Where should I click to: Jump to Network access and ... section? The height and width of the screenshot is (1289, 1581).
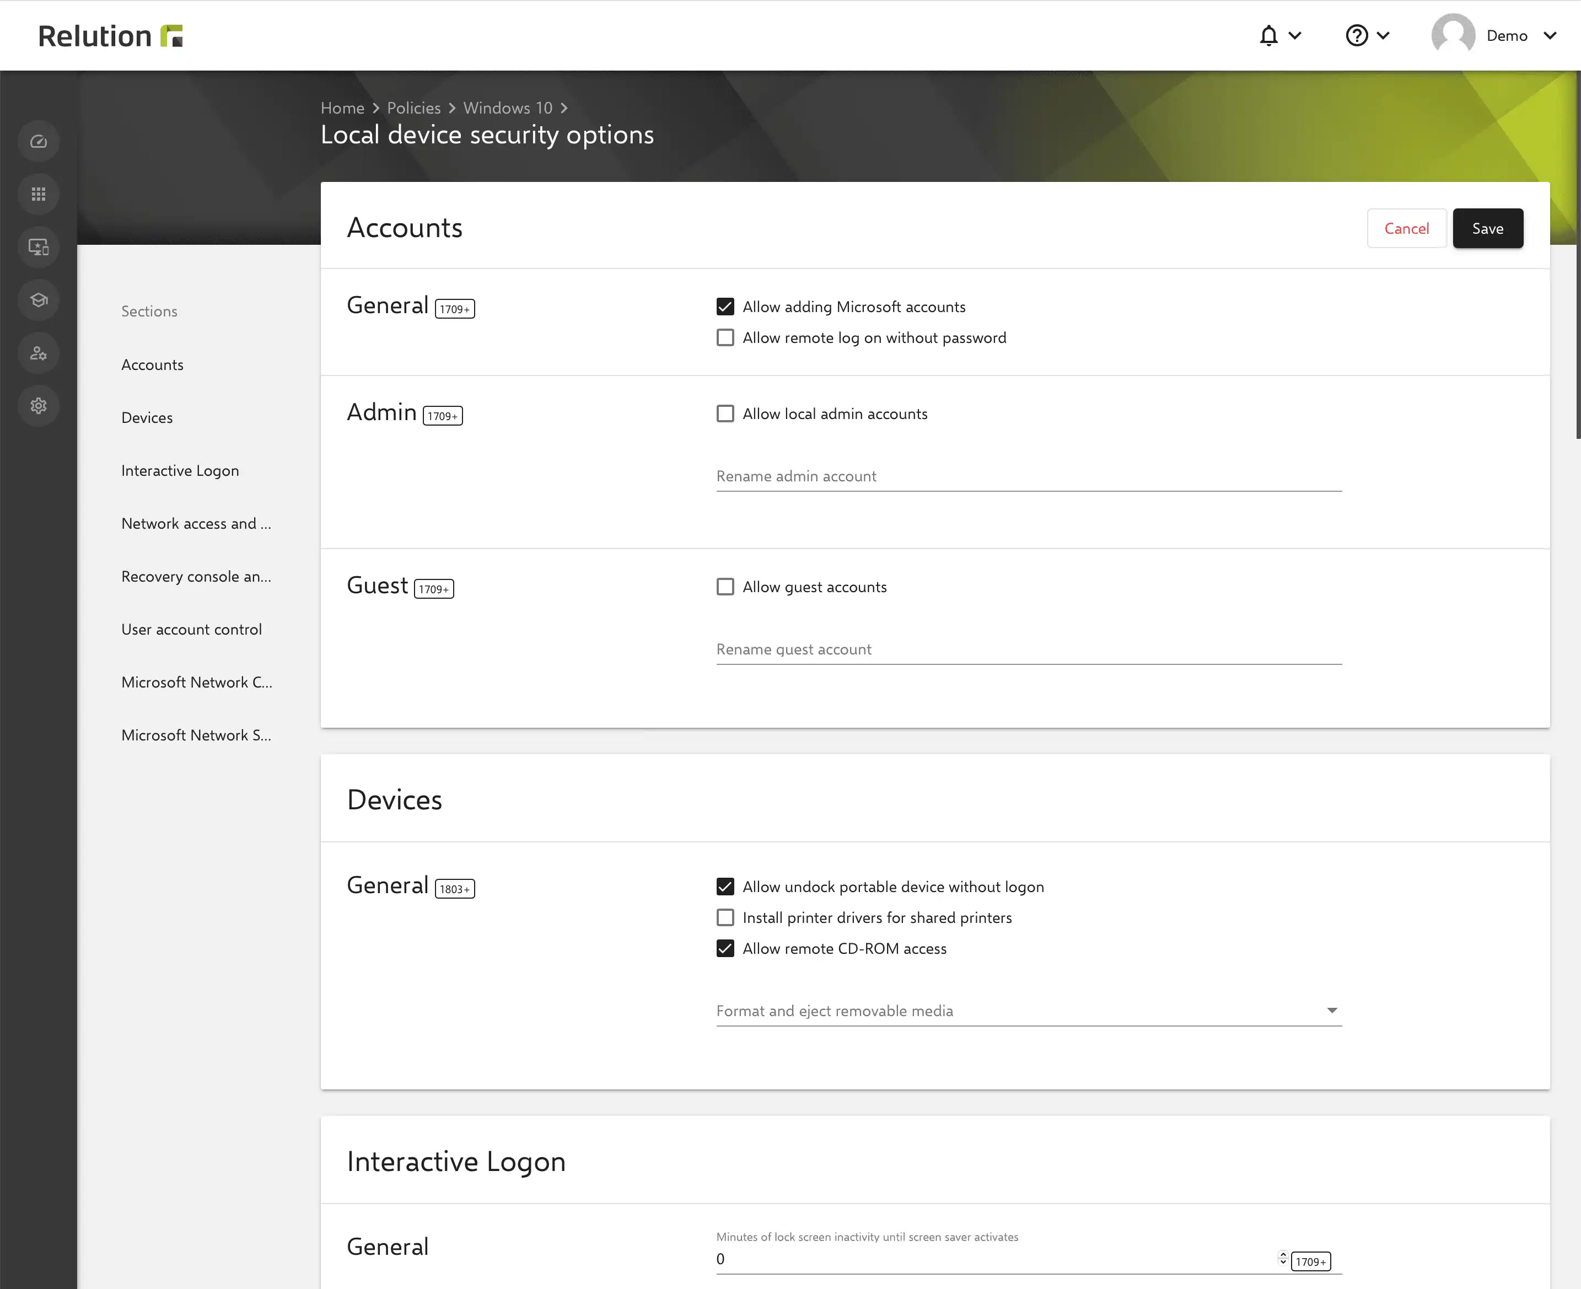tap(196, 523)
